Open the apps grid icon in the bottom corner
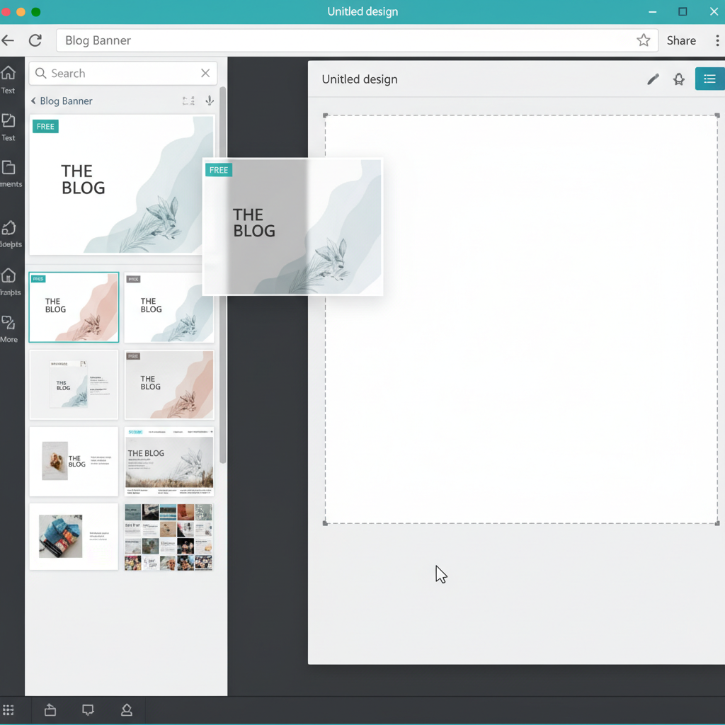The width and height of the screenshot is (725, 725). coord(8,709)
